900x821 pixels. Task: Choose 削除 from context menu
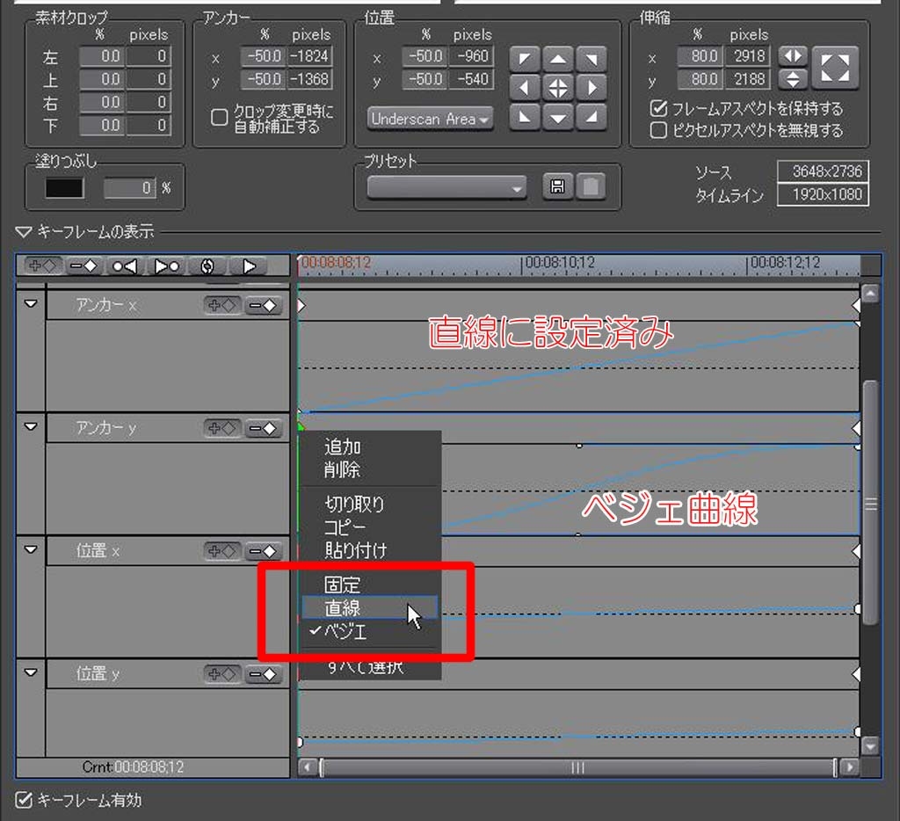[x=370, y=469]
